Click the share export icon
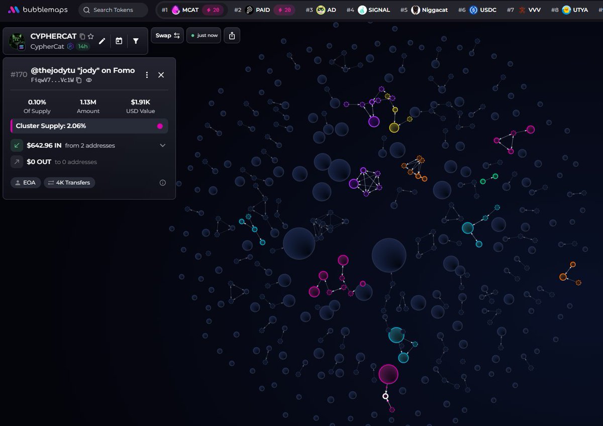Viewport: 603px width, 426px height. [x=232, y=36]
